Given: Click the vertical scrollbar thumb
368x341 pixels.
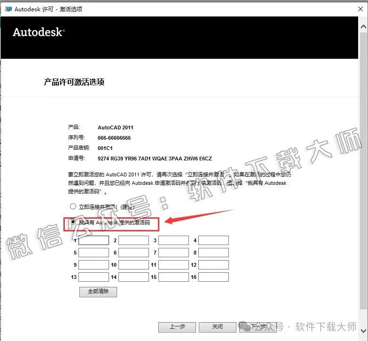Looking at the screenshot, I should coord(363,171).
